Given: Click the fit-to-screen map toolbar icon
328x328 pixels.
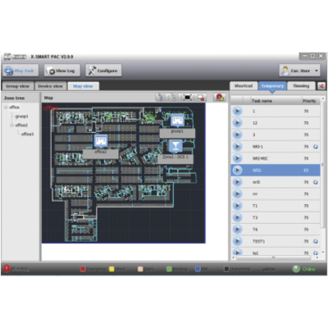Looking at the screenshot, I should pos(188,98).
